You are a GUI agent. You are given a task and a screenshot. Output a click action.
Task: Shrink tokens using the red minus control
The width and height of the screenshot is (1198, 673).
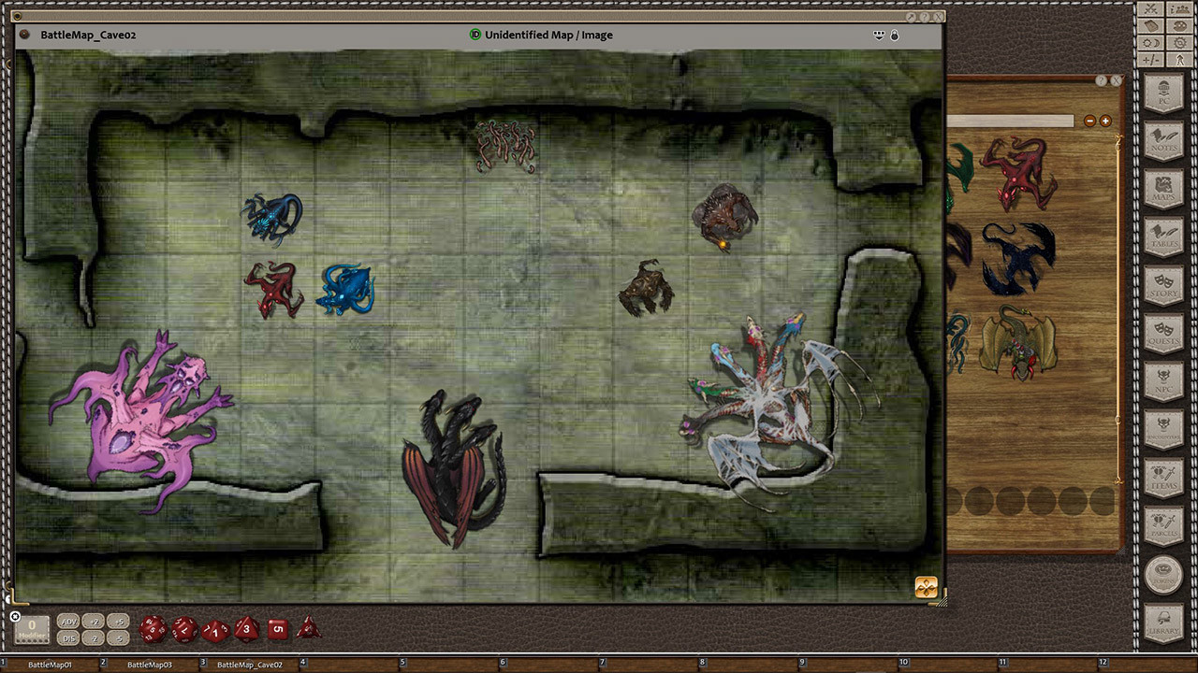point(1088,121)
